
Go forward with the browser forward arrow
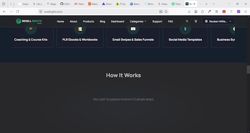tap(11, 11)
